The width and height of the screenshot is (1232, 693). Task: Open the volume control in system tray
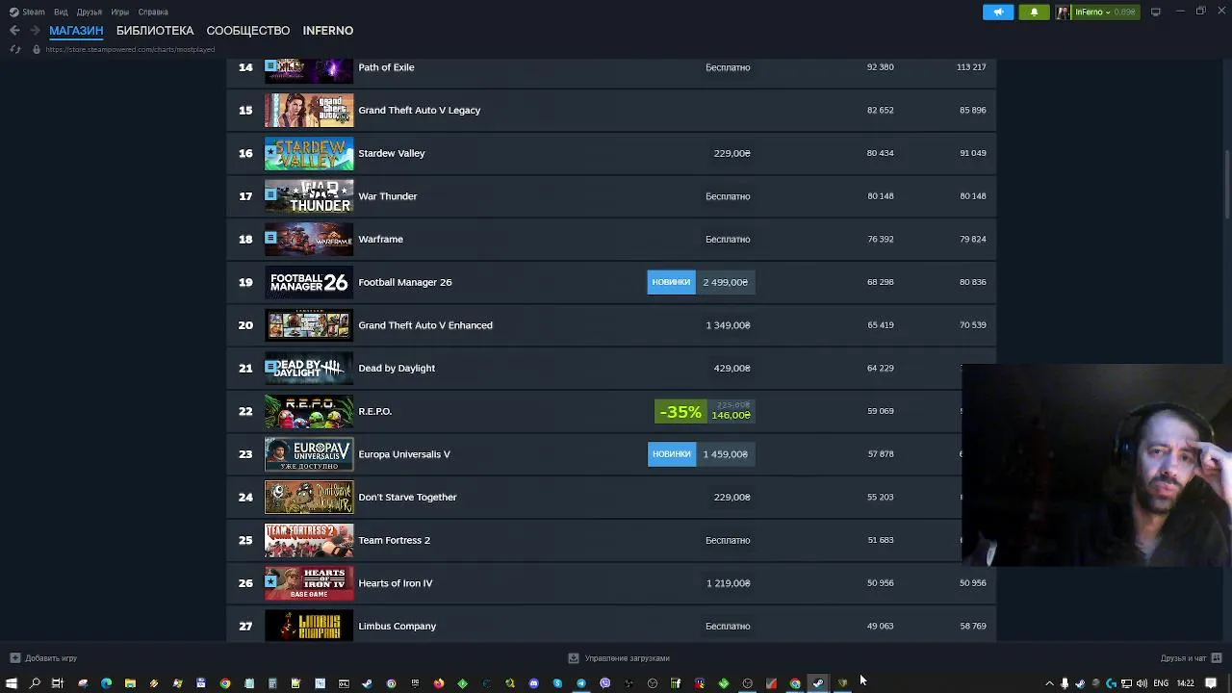pyautogui.click(x=1141, y=683)
